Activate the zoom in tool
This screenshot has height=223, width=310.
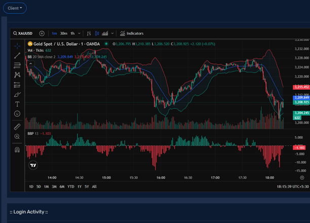[17, 136]
